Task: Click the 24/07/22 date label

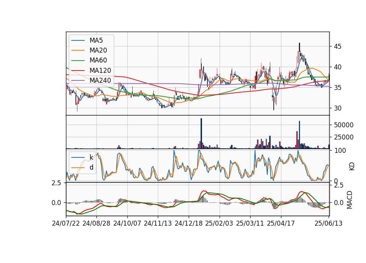Action: (66, 223)
